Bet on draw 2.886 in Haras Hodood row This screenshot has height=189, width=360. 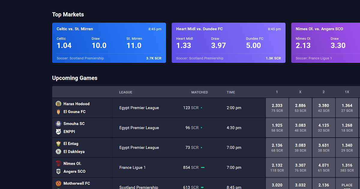[x=300, y=108]
